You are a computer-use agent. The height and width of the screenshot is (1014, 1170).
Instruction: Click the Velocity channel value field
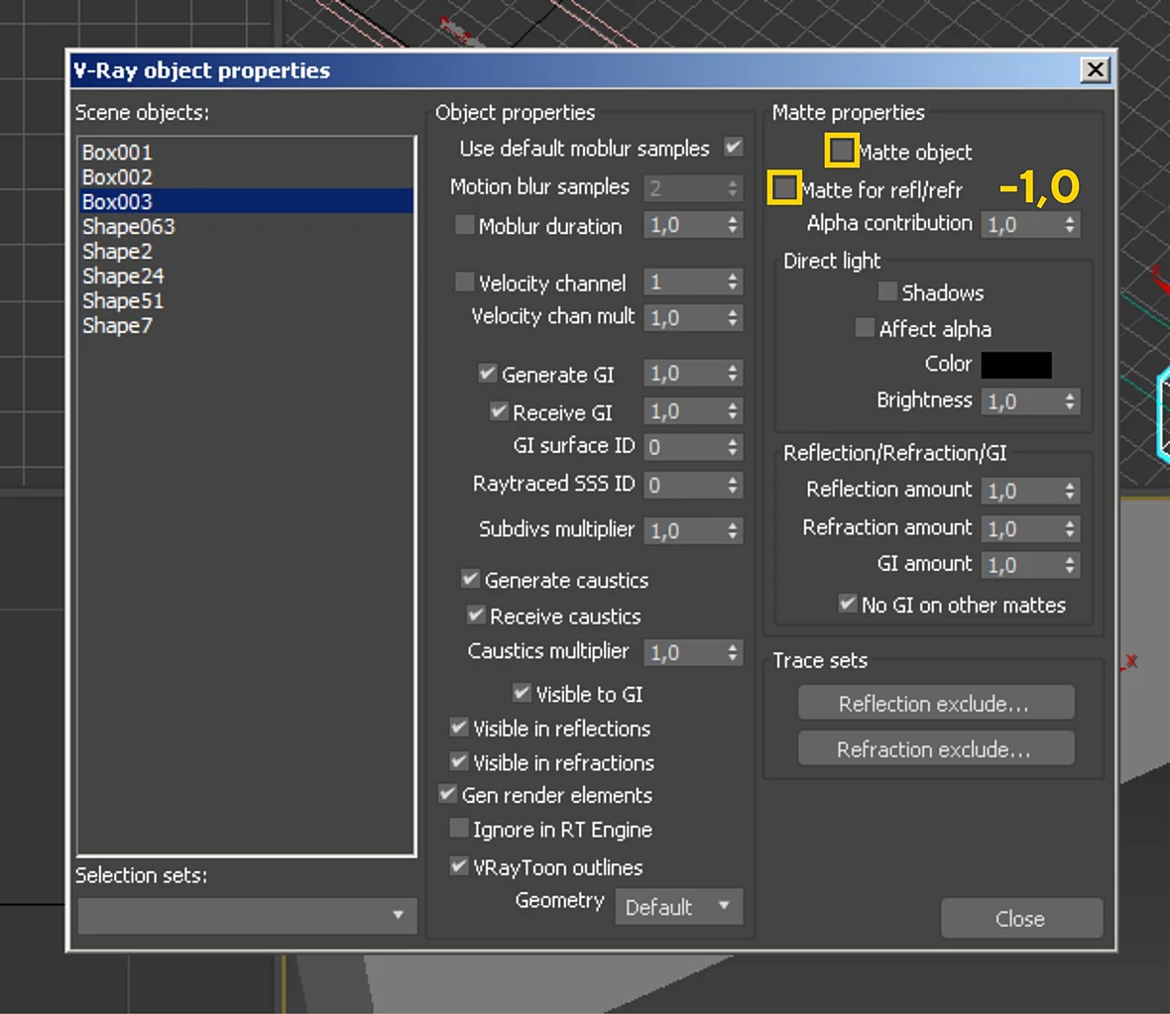pos(684,282)
